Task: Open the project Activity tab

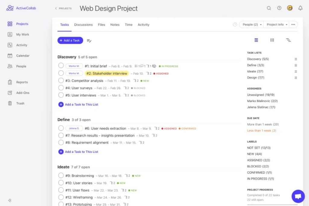Action: click(x=143, y=25)
